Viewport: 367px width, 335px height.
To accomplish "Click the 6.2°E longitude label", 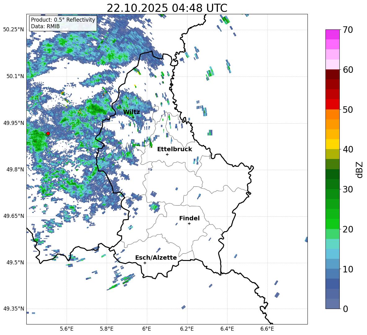I will [x=187, y=329].
